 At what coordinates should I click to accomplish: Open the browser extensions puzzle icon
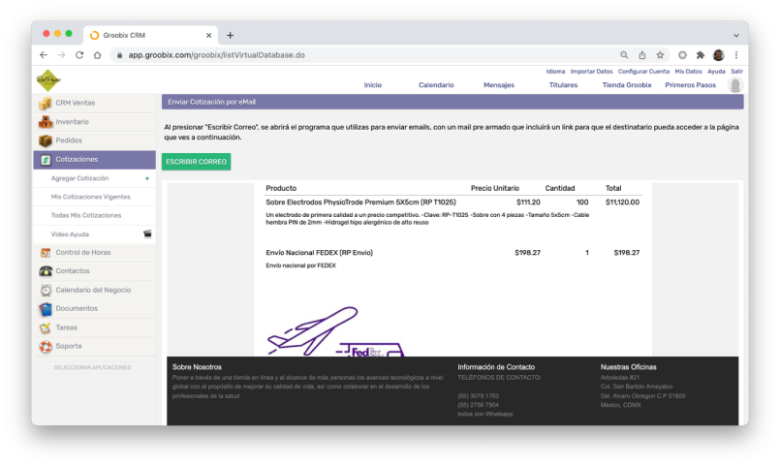(701, 55)
